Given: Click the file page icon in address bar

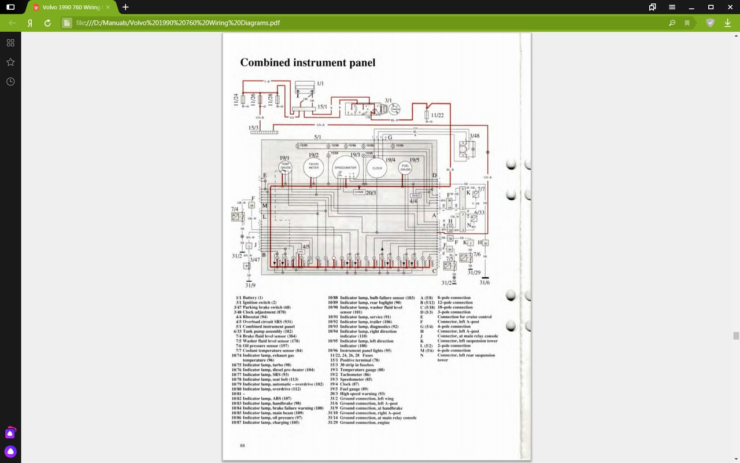Looking at the screenshot, I should pos(66,23).
